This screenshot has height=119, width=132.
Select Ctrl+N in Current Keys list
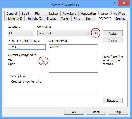click(x=54, y=47)
